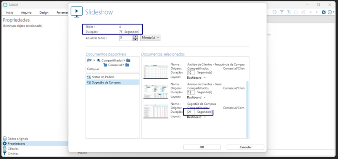Click the filter funnel icon in toolbar
Screen dimensions: 338x159
point(282,12)
